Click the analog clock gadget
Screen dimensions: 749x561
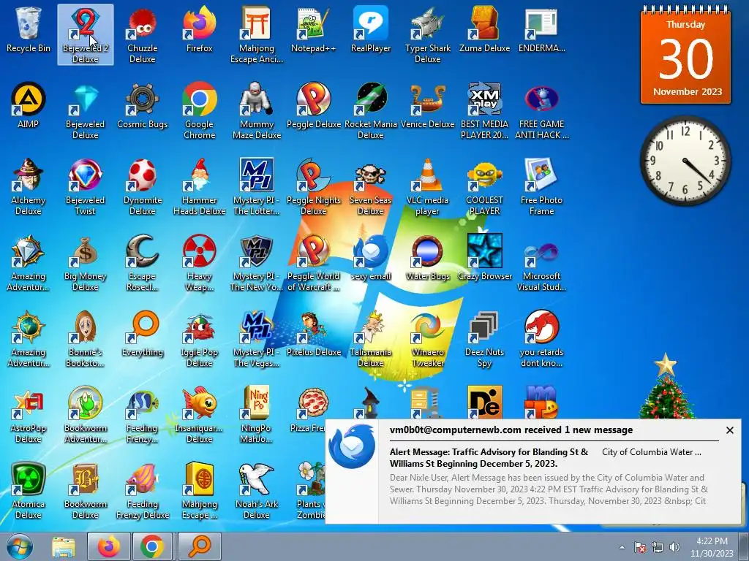point(685,160)
